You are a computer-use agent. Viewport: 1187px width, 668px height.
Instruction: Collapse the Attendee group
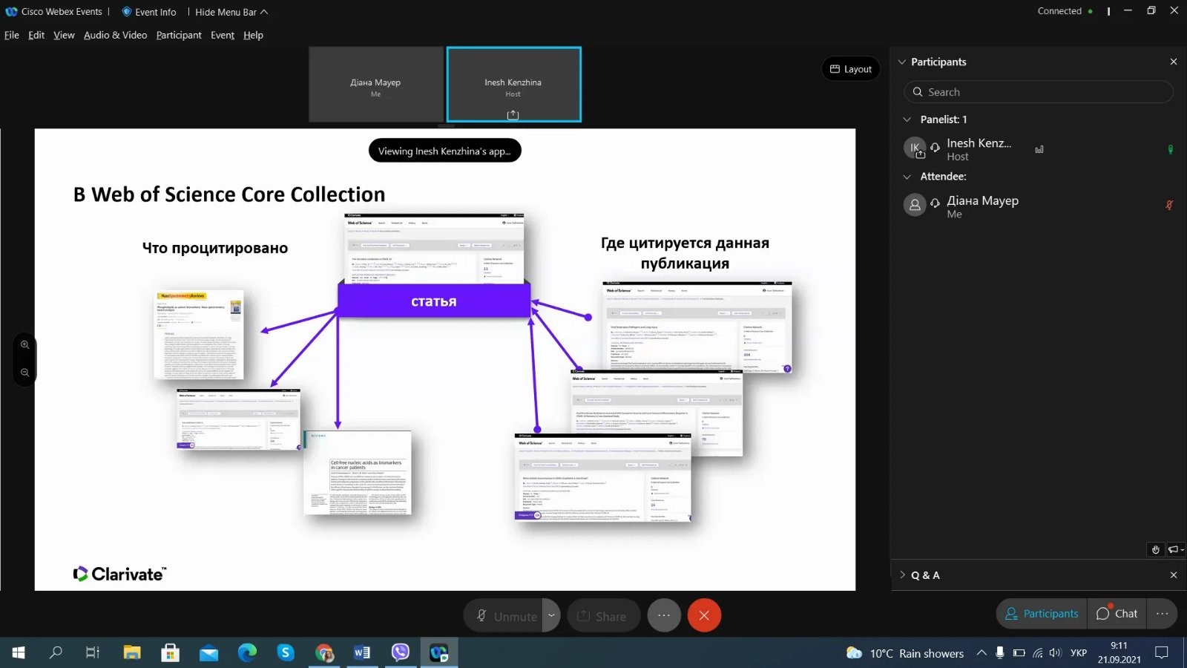tap(907, 177)
